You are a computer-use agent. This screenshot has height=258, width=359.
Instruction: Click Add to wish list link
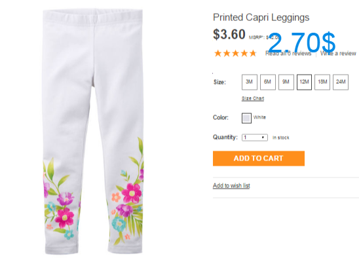point(231,185)
